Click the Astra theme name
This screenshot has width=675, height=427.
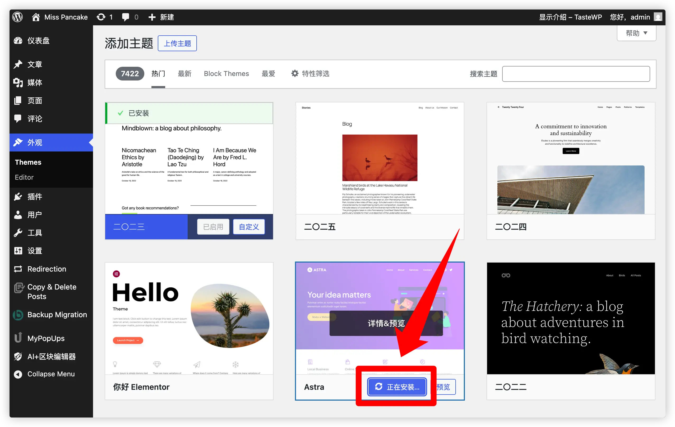(314, 387)
